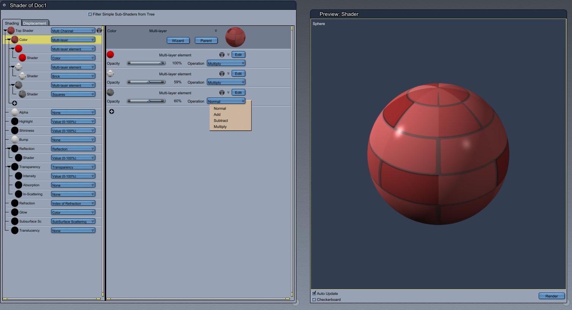The height and width of the screenshot is (310, 572).
Task: Add new layer with plus icon in tree
Action: point(14,103)
